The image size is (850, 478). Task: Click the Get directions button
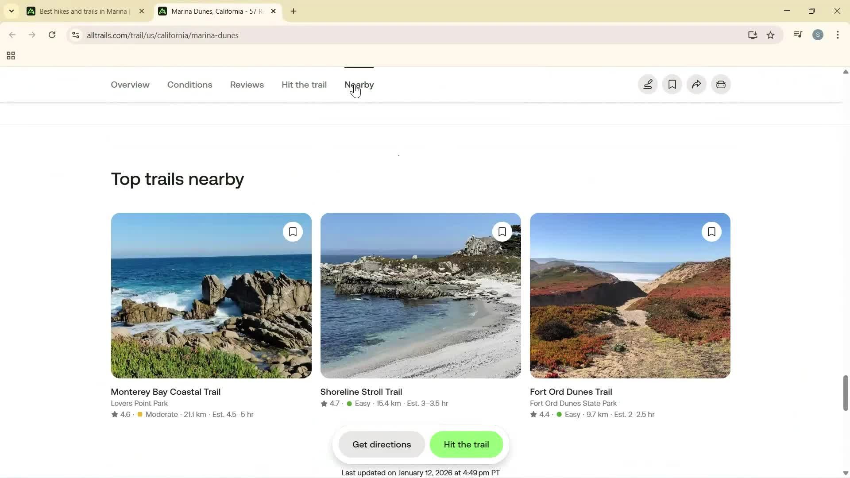381,444
